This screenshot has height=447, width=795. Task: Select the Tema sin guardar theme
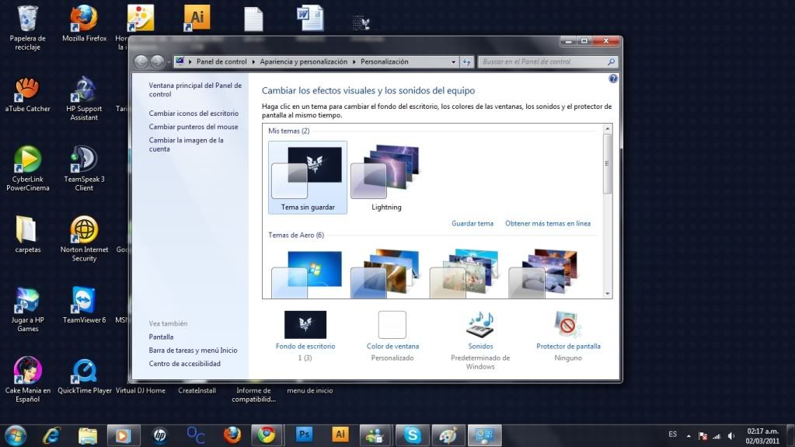tap(308, 177)
